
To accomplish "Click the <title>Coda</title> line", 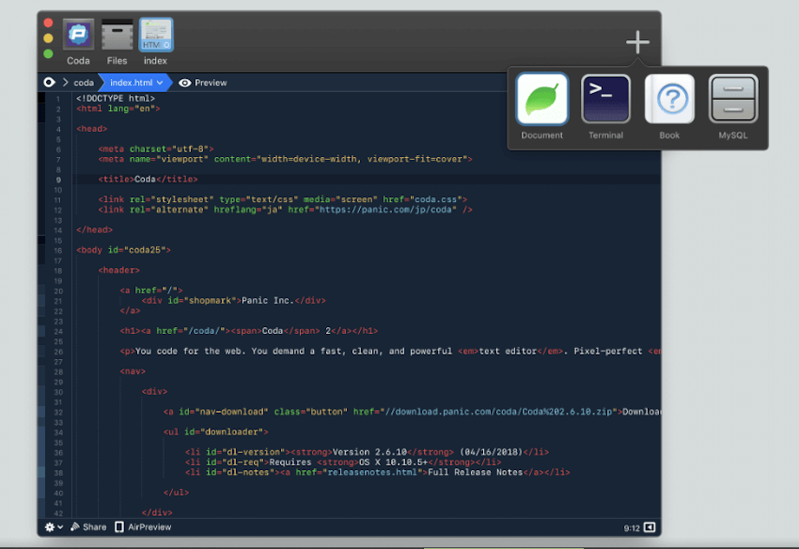I will tap(148, 180).
